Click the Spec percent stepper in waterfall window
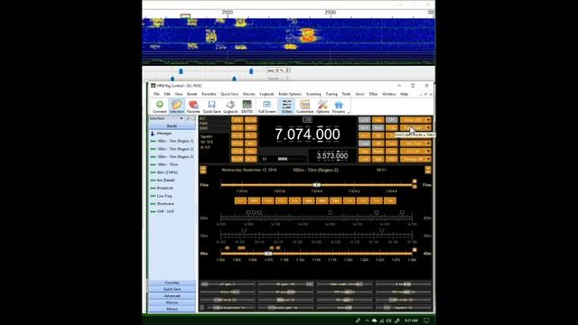578x325 pixels. coord(287,70)
